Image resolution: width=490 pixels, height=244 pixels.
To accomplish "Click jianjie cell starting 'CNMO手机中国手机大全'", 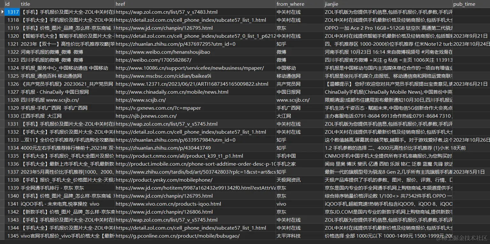I will 388,156.
